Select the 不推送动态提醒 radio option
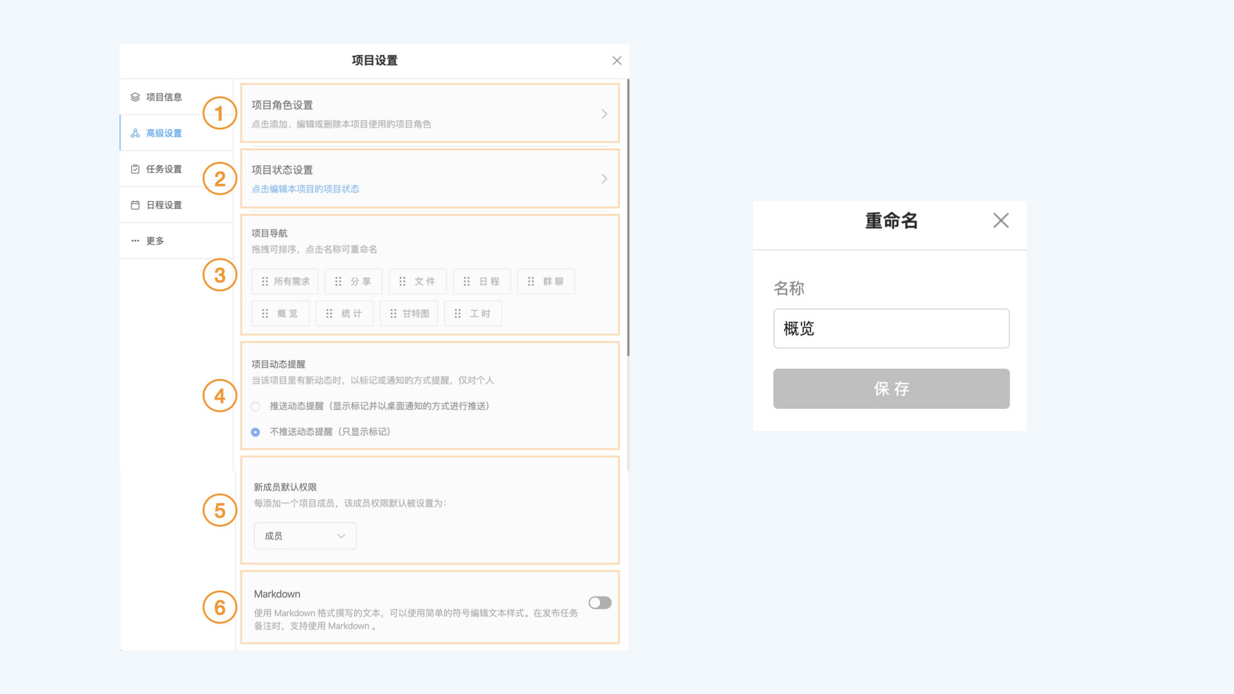1234x694 pixels. (x=256, y=432)
